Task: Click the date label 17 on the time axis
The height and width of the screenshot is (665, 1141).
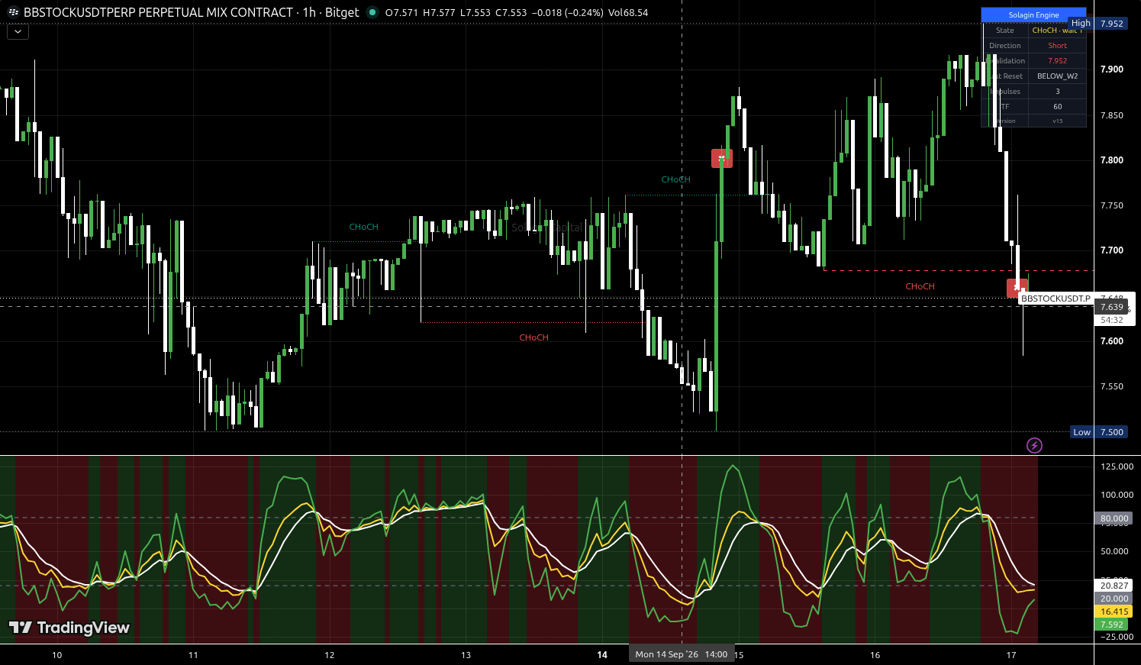Action: [x=1011, y=655]
